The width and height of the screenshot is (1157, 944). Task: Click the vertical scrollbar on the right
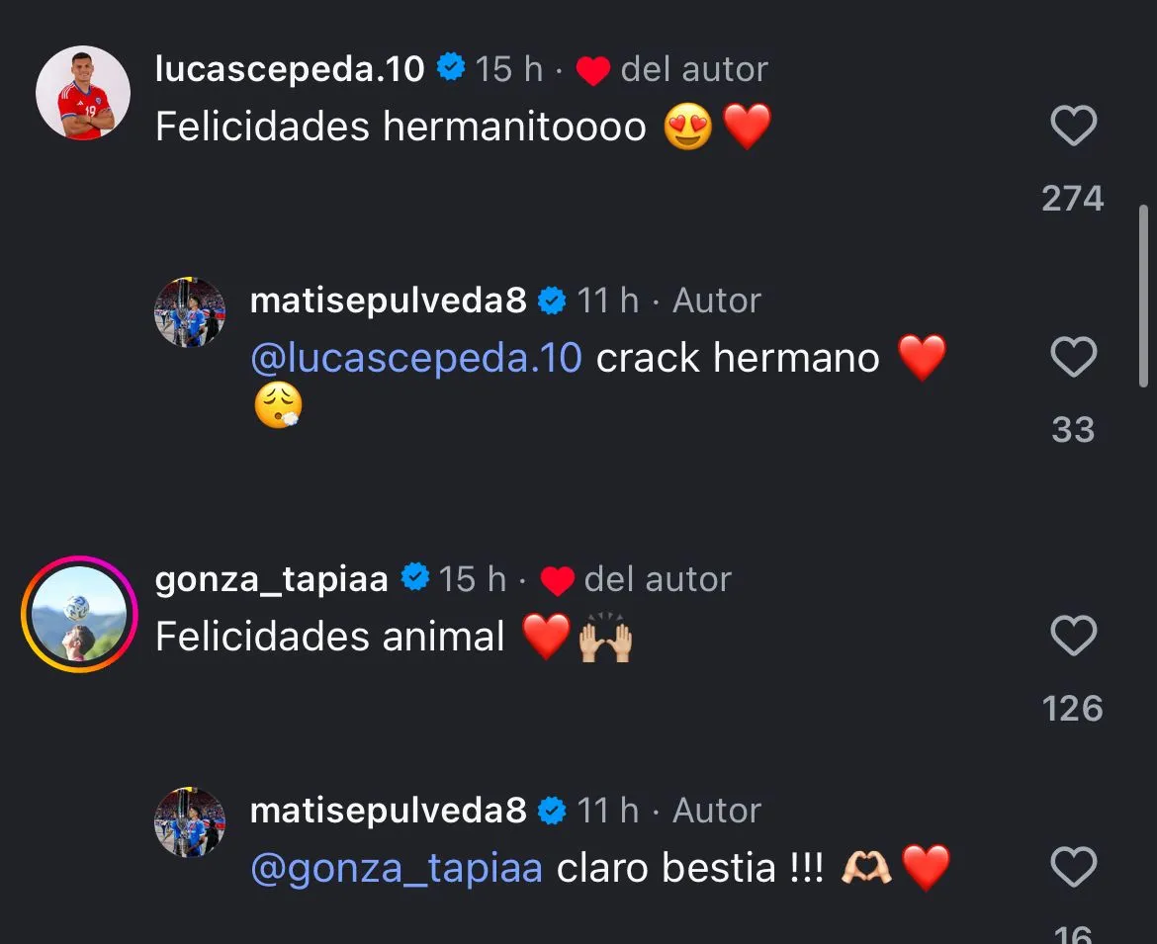pyautogui.click(x=1144, y=297)
